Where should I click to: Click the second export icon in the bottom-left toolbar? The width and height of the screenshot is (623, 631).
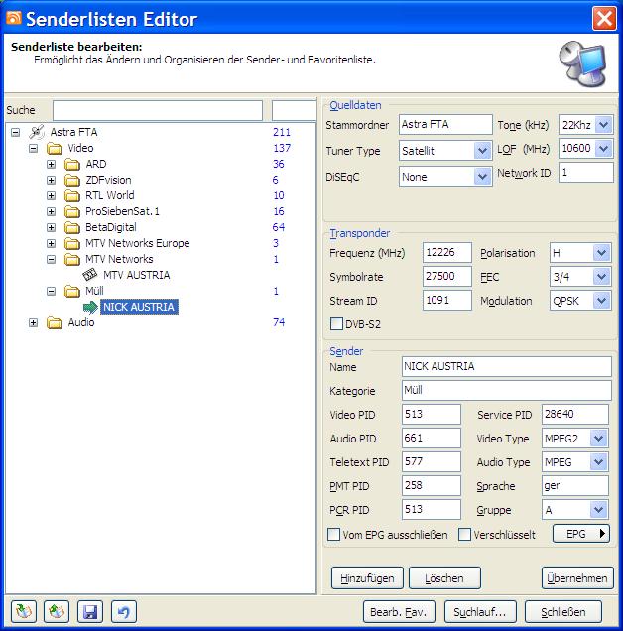[57, 611]
